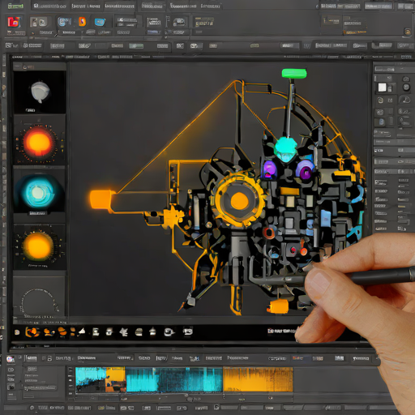This screenshot has width=415, height=415.
Task: Click the dark round knob icon in right panel
Action: click(406, 88)
